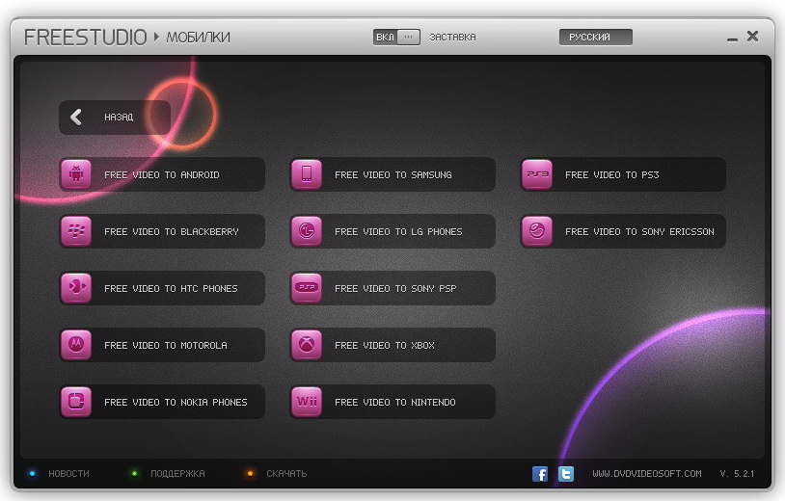Go back with the НАЗАД button
Image resolution: width=785 pixels, height=501 pixels.
pos(115,118)
